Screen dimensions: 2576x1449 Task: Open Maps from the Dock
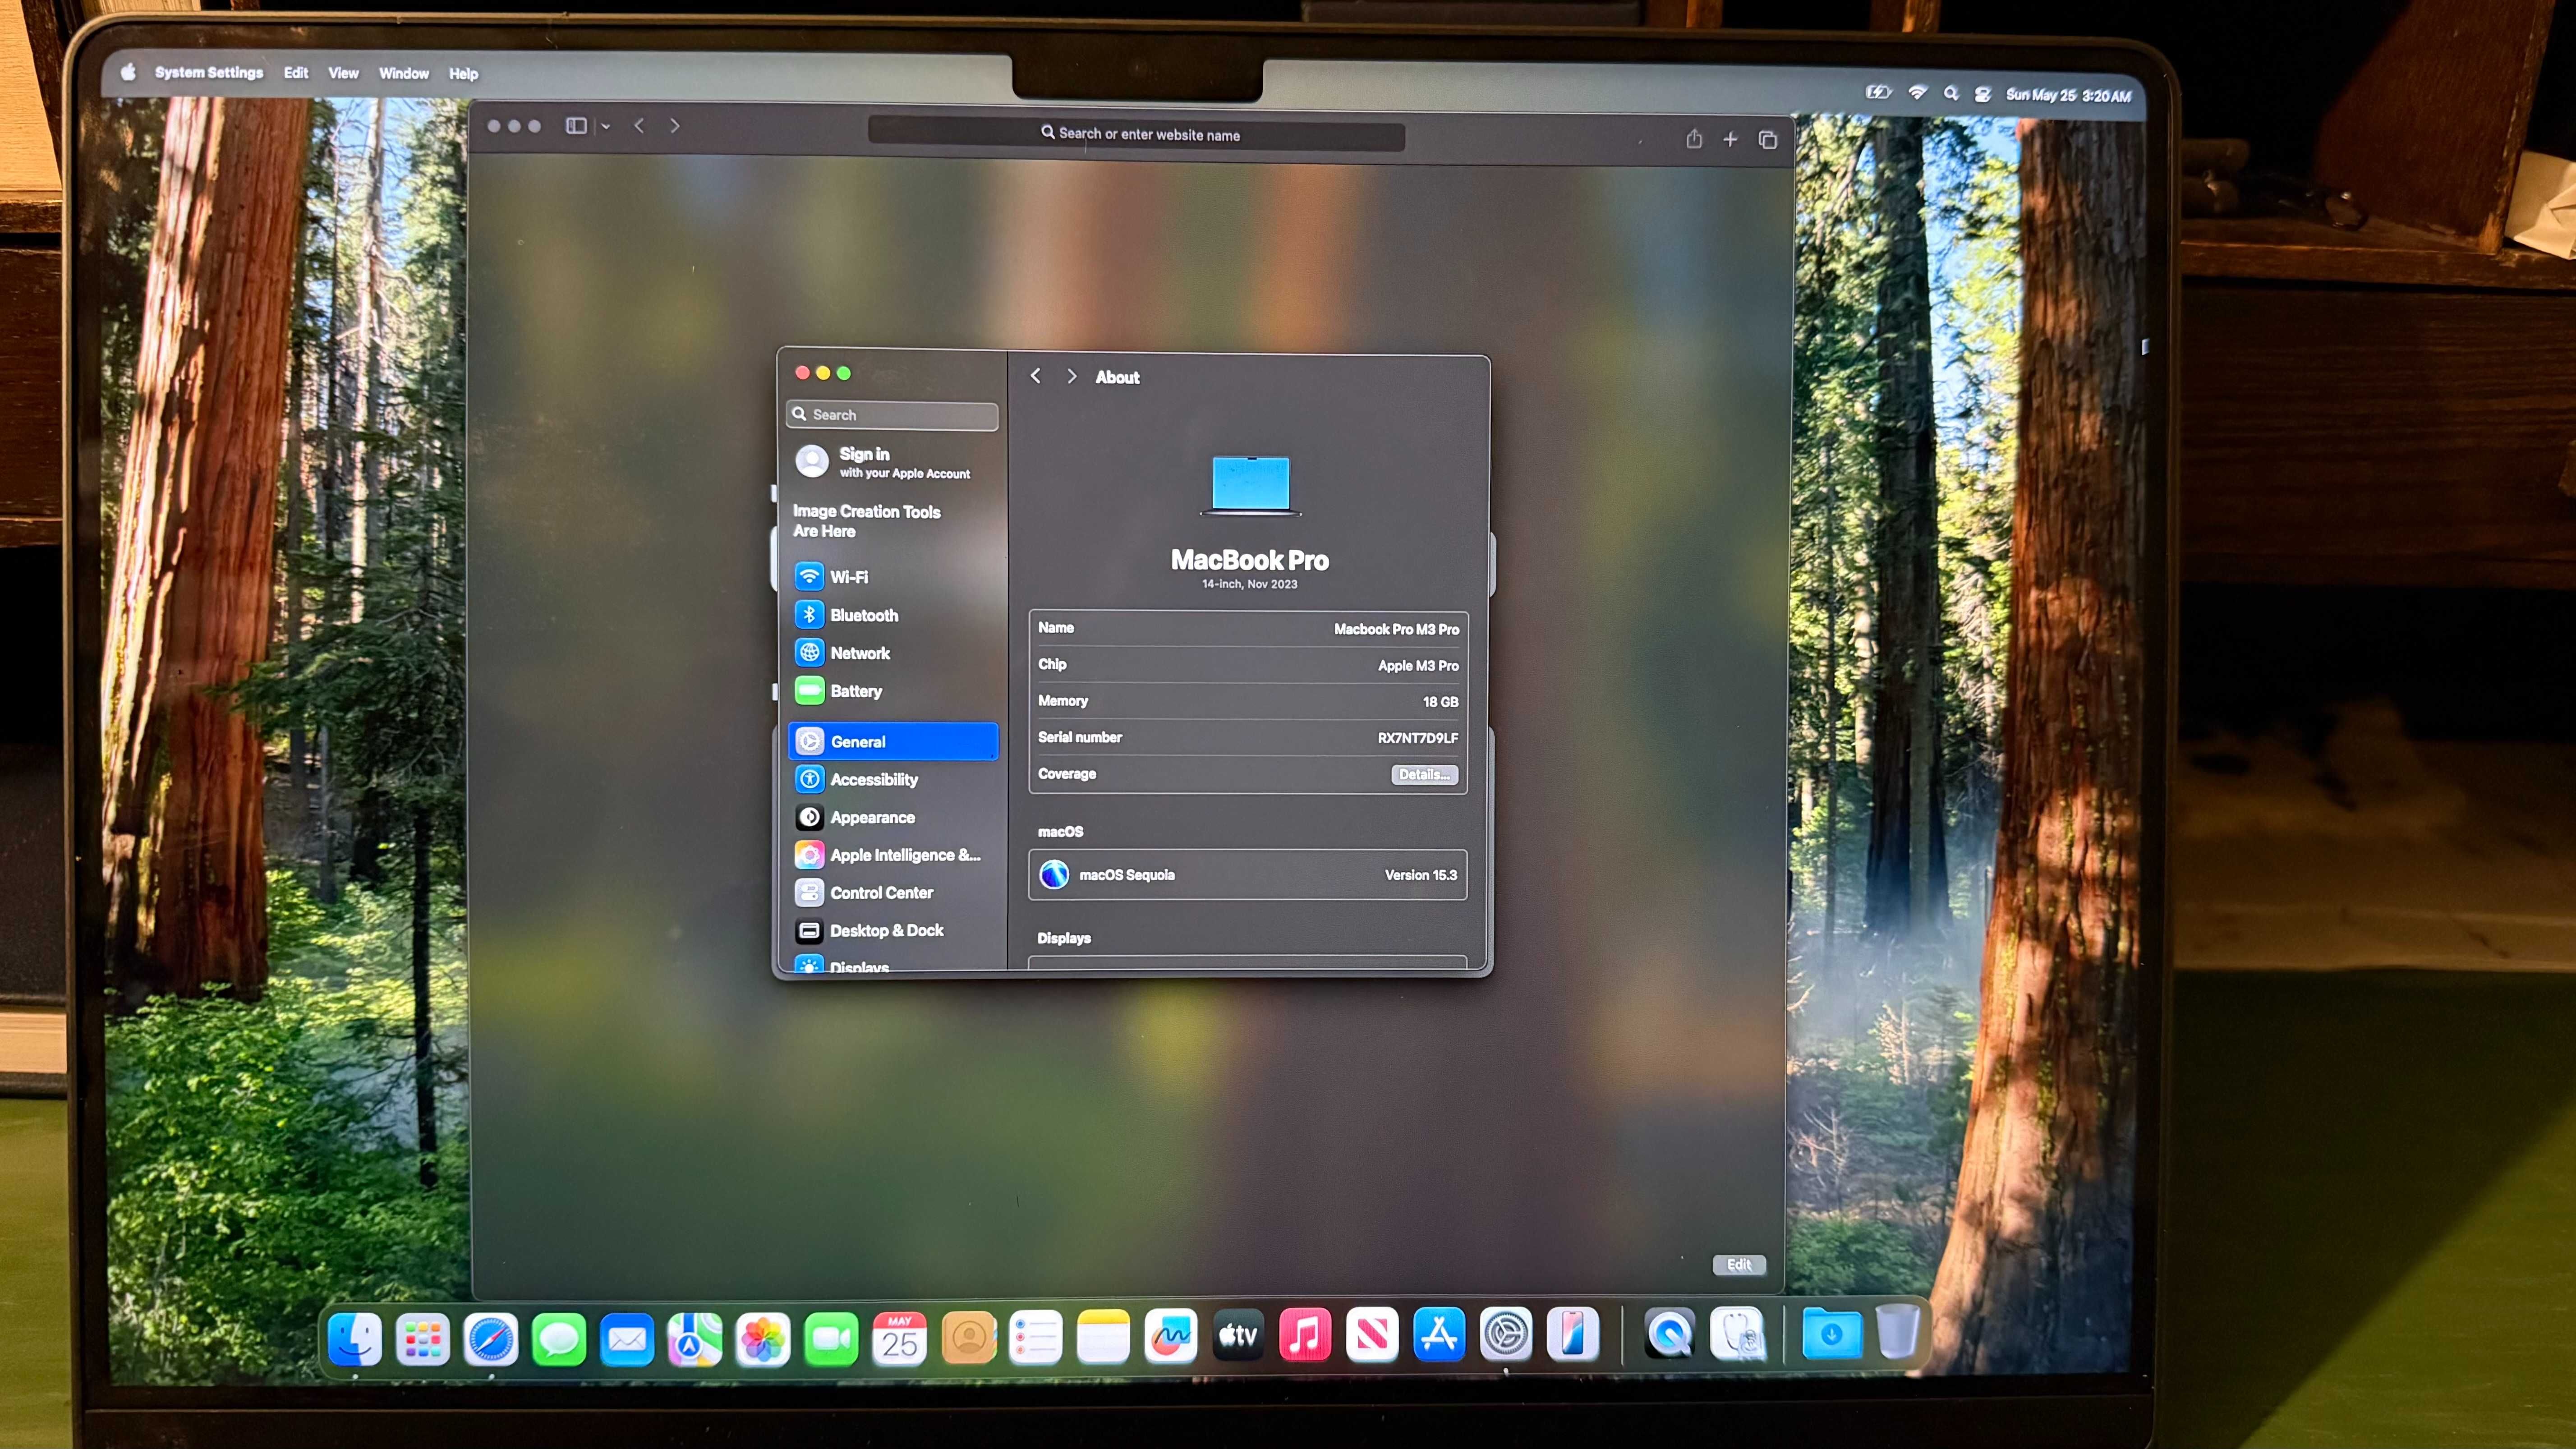695,1338
